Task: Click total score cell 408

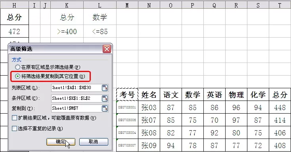Action: tap(280, 145)
